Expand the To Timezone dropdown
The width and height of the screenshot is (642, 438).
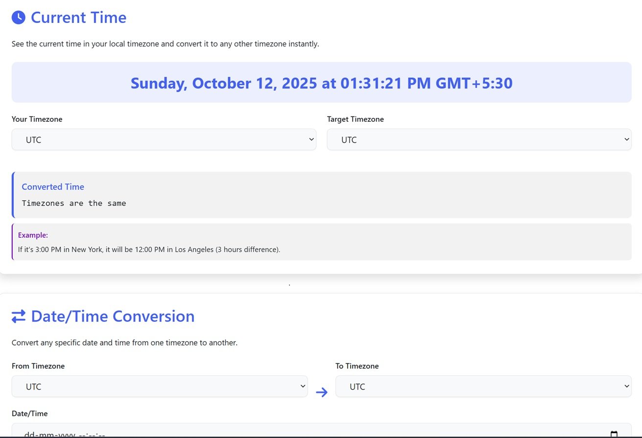[483, 386]
